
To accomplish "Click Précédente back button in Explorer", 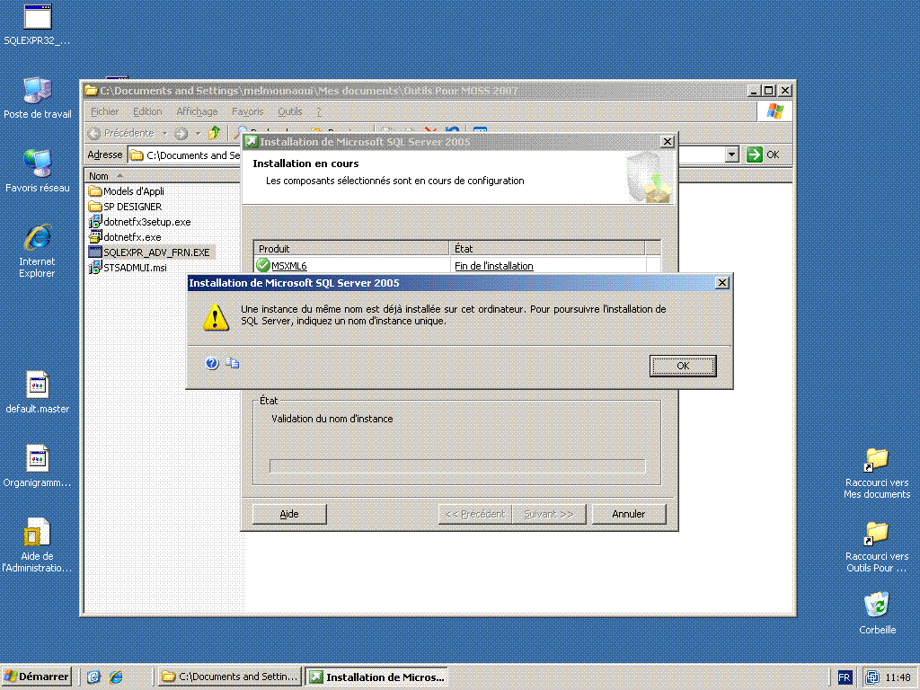I will [x=122, y=133].
